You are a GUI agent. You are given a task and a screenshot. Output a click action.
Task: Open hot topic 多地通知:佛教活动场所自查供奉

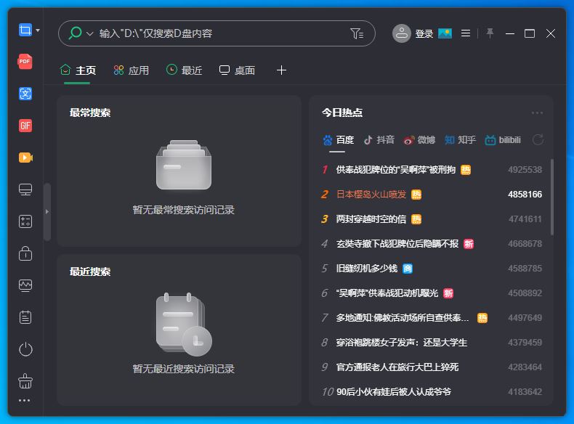click(x=403, y=318)
